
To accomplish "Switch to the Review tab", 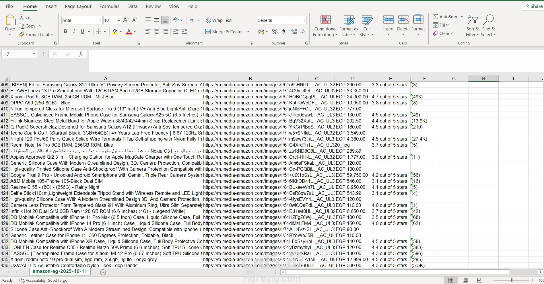I will 153,6.
